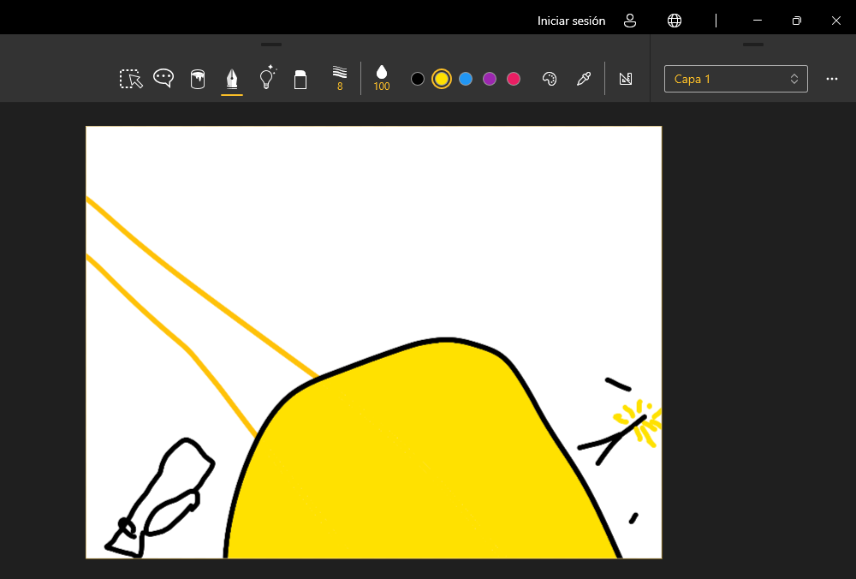Grab the toolbar panel drag handle

[x=271, y=45]
